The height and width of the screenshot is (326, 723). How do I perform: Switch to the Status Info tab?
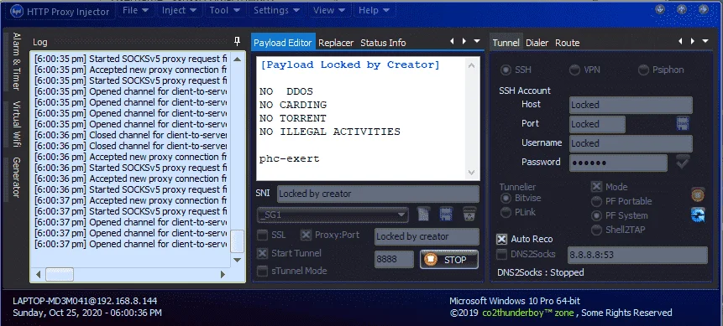pyautogui.click(x=383, y=43)
